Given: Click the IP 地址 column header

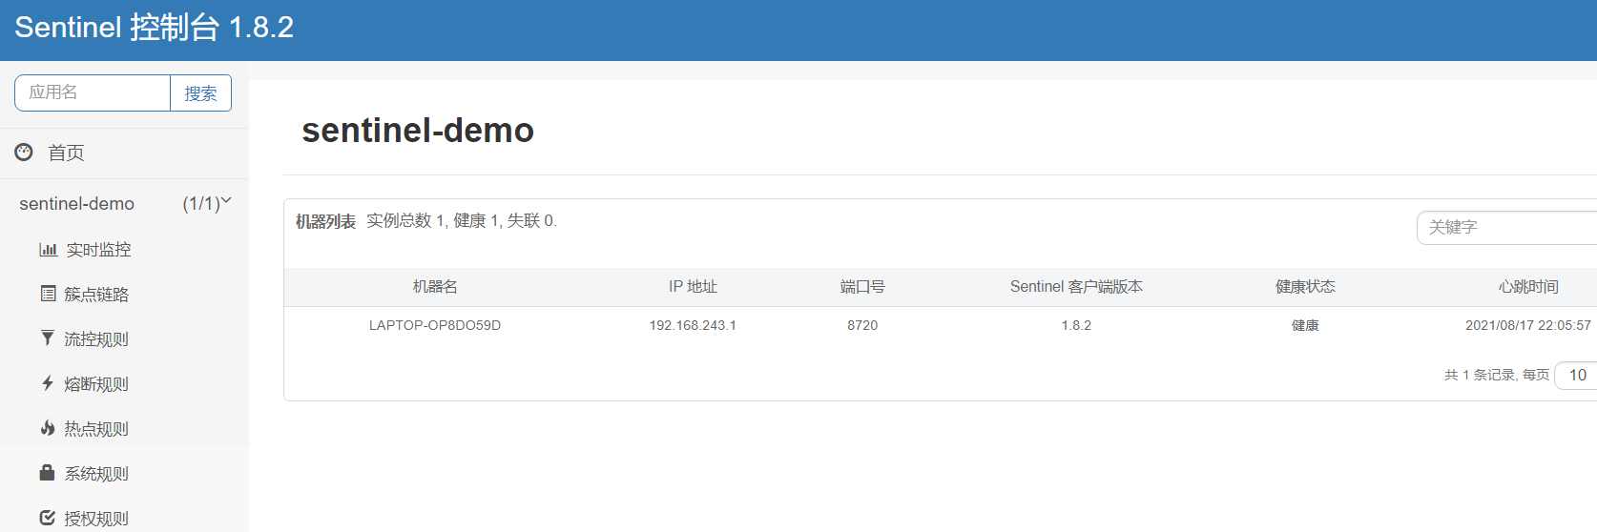Looking at the screenshot, I should pyautogui.click(x=693, y=287).
